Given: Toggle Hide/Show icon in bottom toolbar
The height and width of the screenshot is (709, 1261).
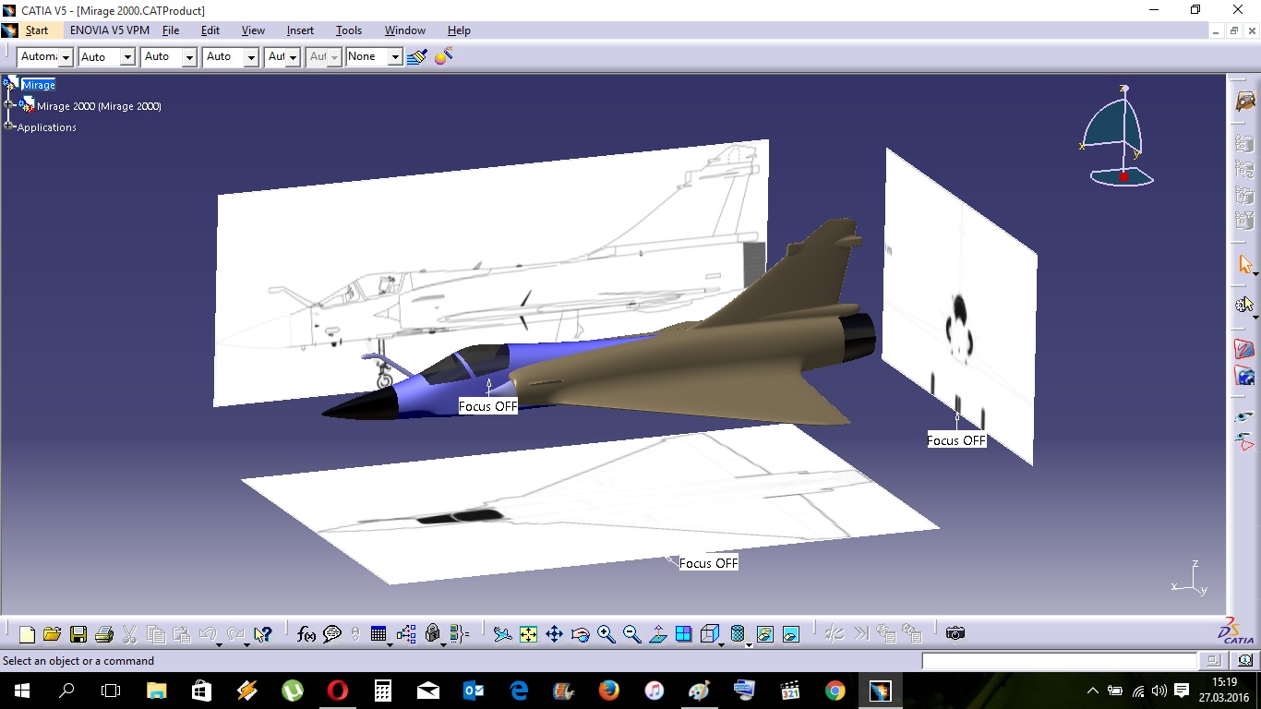Looking at the screenshot, I should 764,634.
